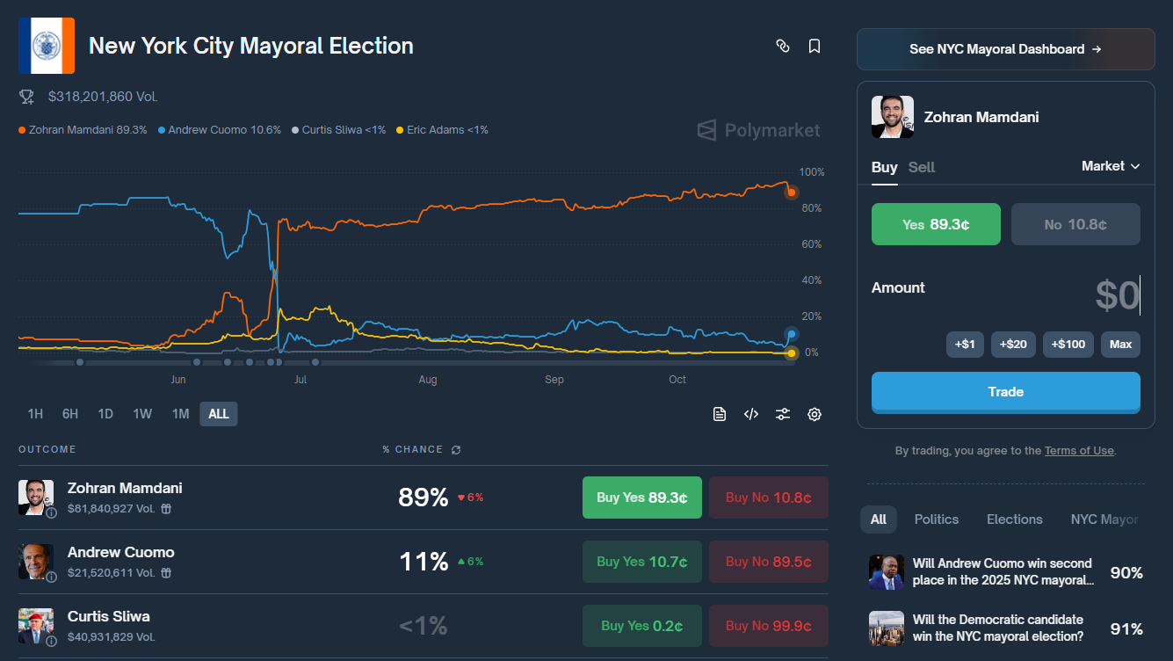Select the No 10.8¢ option in trade panel
1173x661 pixels.
pyautogui.click(x=1075, y=224)
